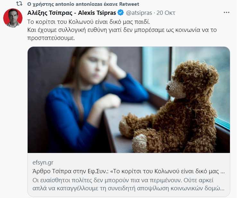
Task: Click the blue verified badge
Action: 121,13
